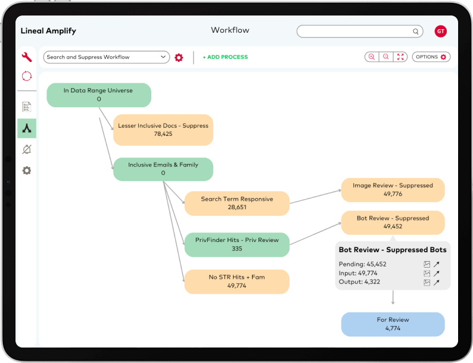
Task: Open the chart icon for Pending row
Action: (x=427, y=264)
